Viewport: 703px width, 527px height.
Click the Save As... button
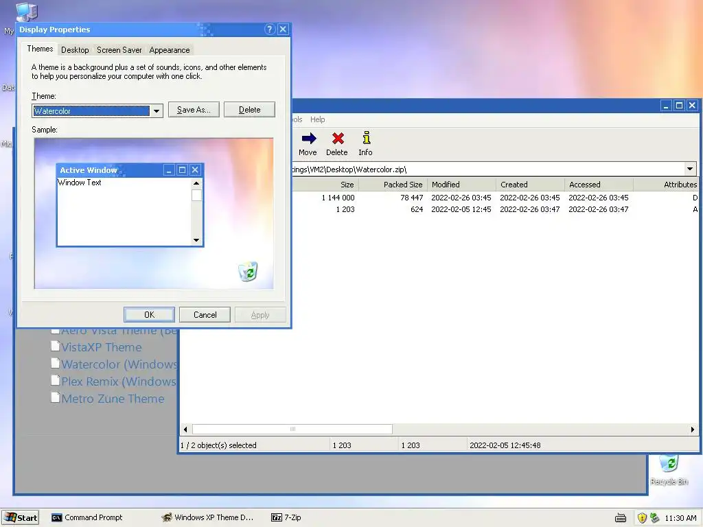pos(194,110)
